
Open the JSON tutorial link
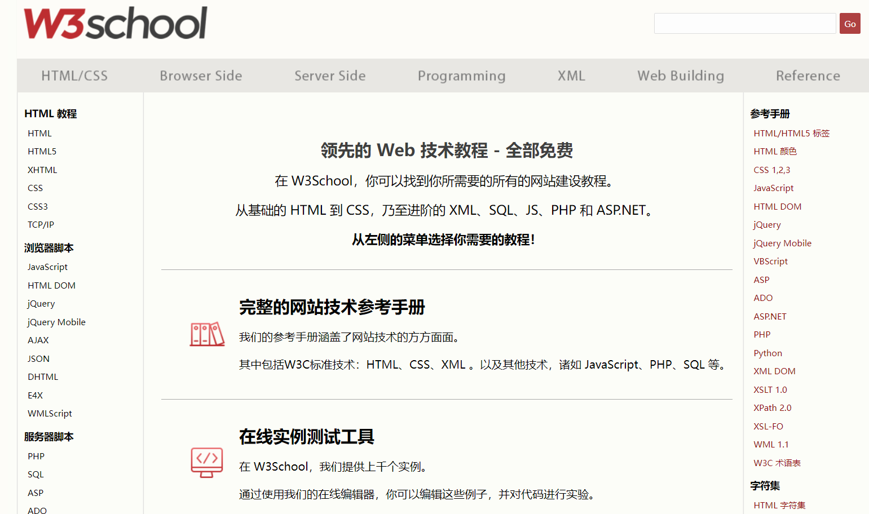(38, 358)
